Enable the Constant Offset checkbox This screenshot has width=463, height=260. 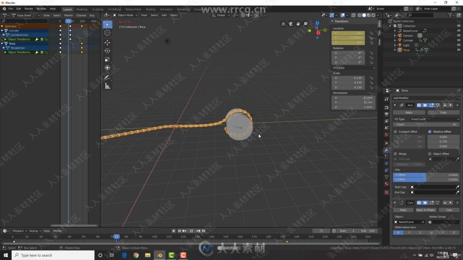pyautogui.click(x=395, y=131)
